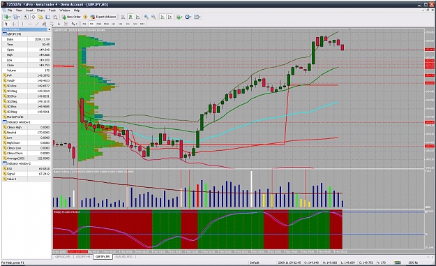Select Indicator window 2 row
Screen dimensions: 436x266
click(x=27, y=163)
